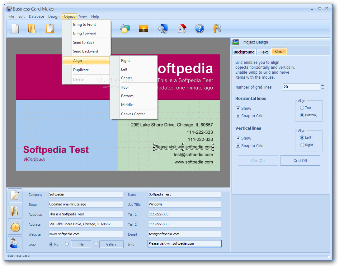Image resolution: width=339 pixels, height=267 pixels.
Task: Select 'Softpedia Test' heading on card canvas
Action: pos(56,150)
